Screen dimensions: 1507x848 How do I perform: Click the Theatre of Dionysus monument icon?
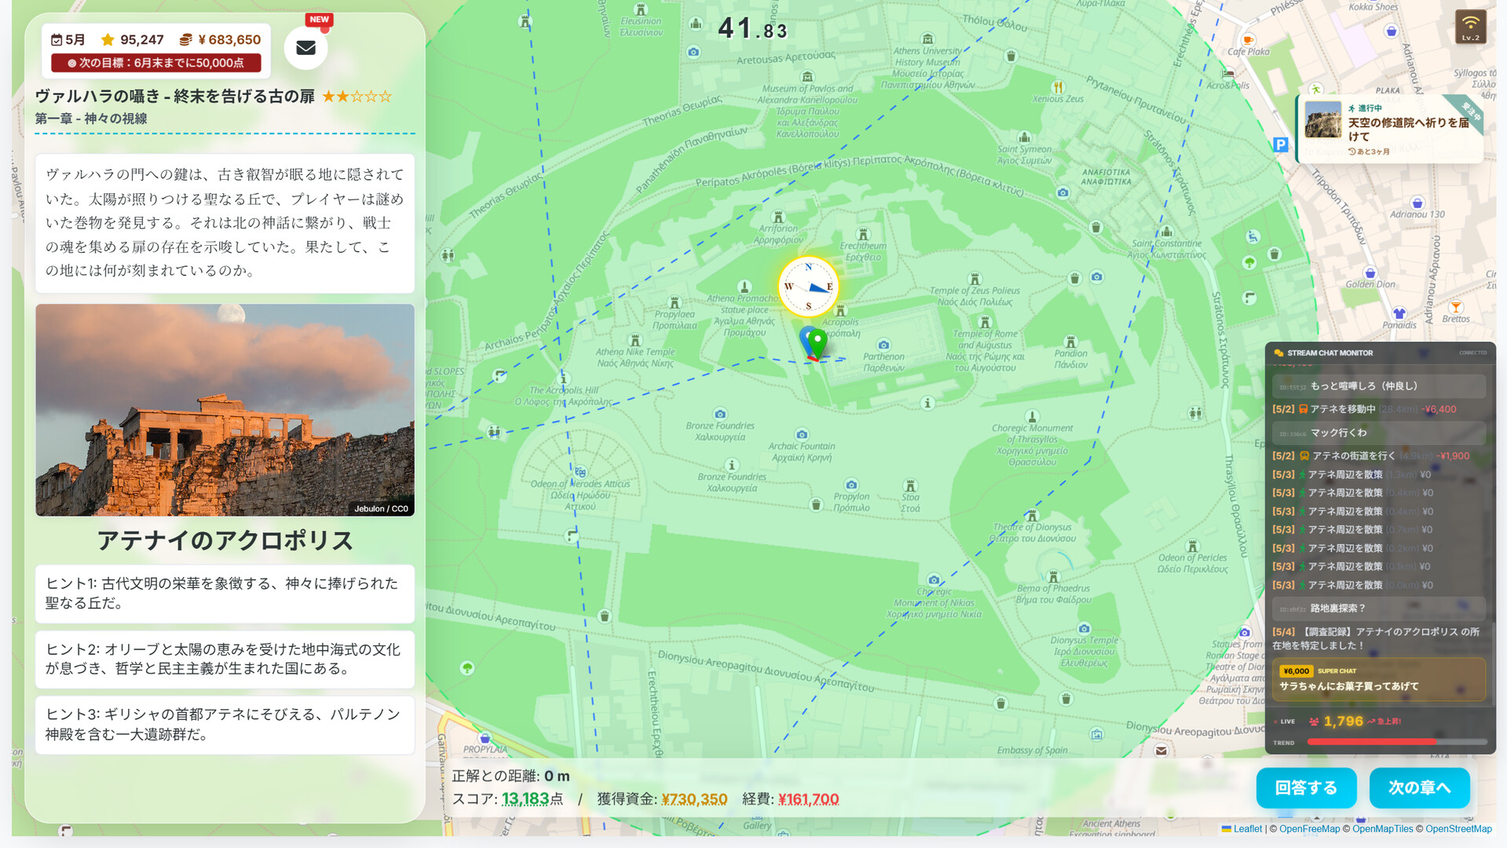pyautogui.click(x=1032, y=516)
